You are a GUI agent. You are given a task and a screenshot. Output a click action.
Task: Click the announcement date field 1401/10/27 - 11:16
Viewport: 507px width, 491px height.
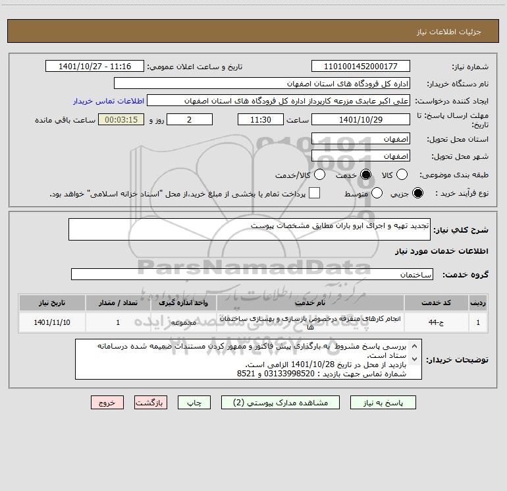[95, 67]
